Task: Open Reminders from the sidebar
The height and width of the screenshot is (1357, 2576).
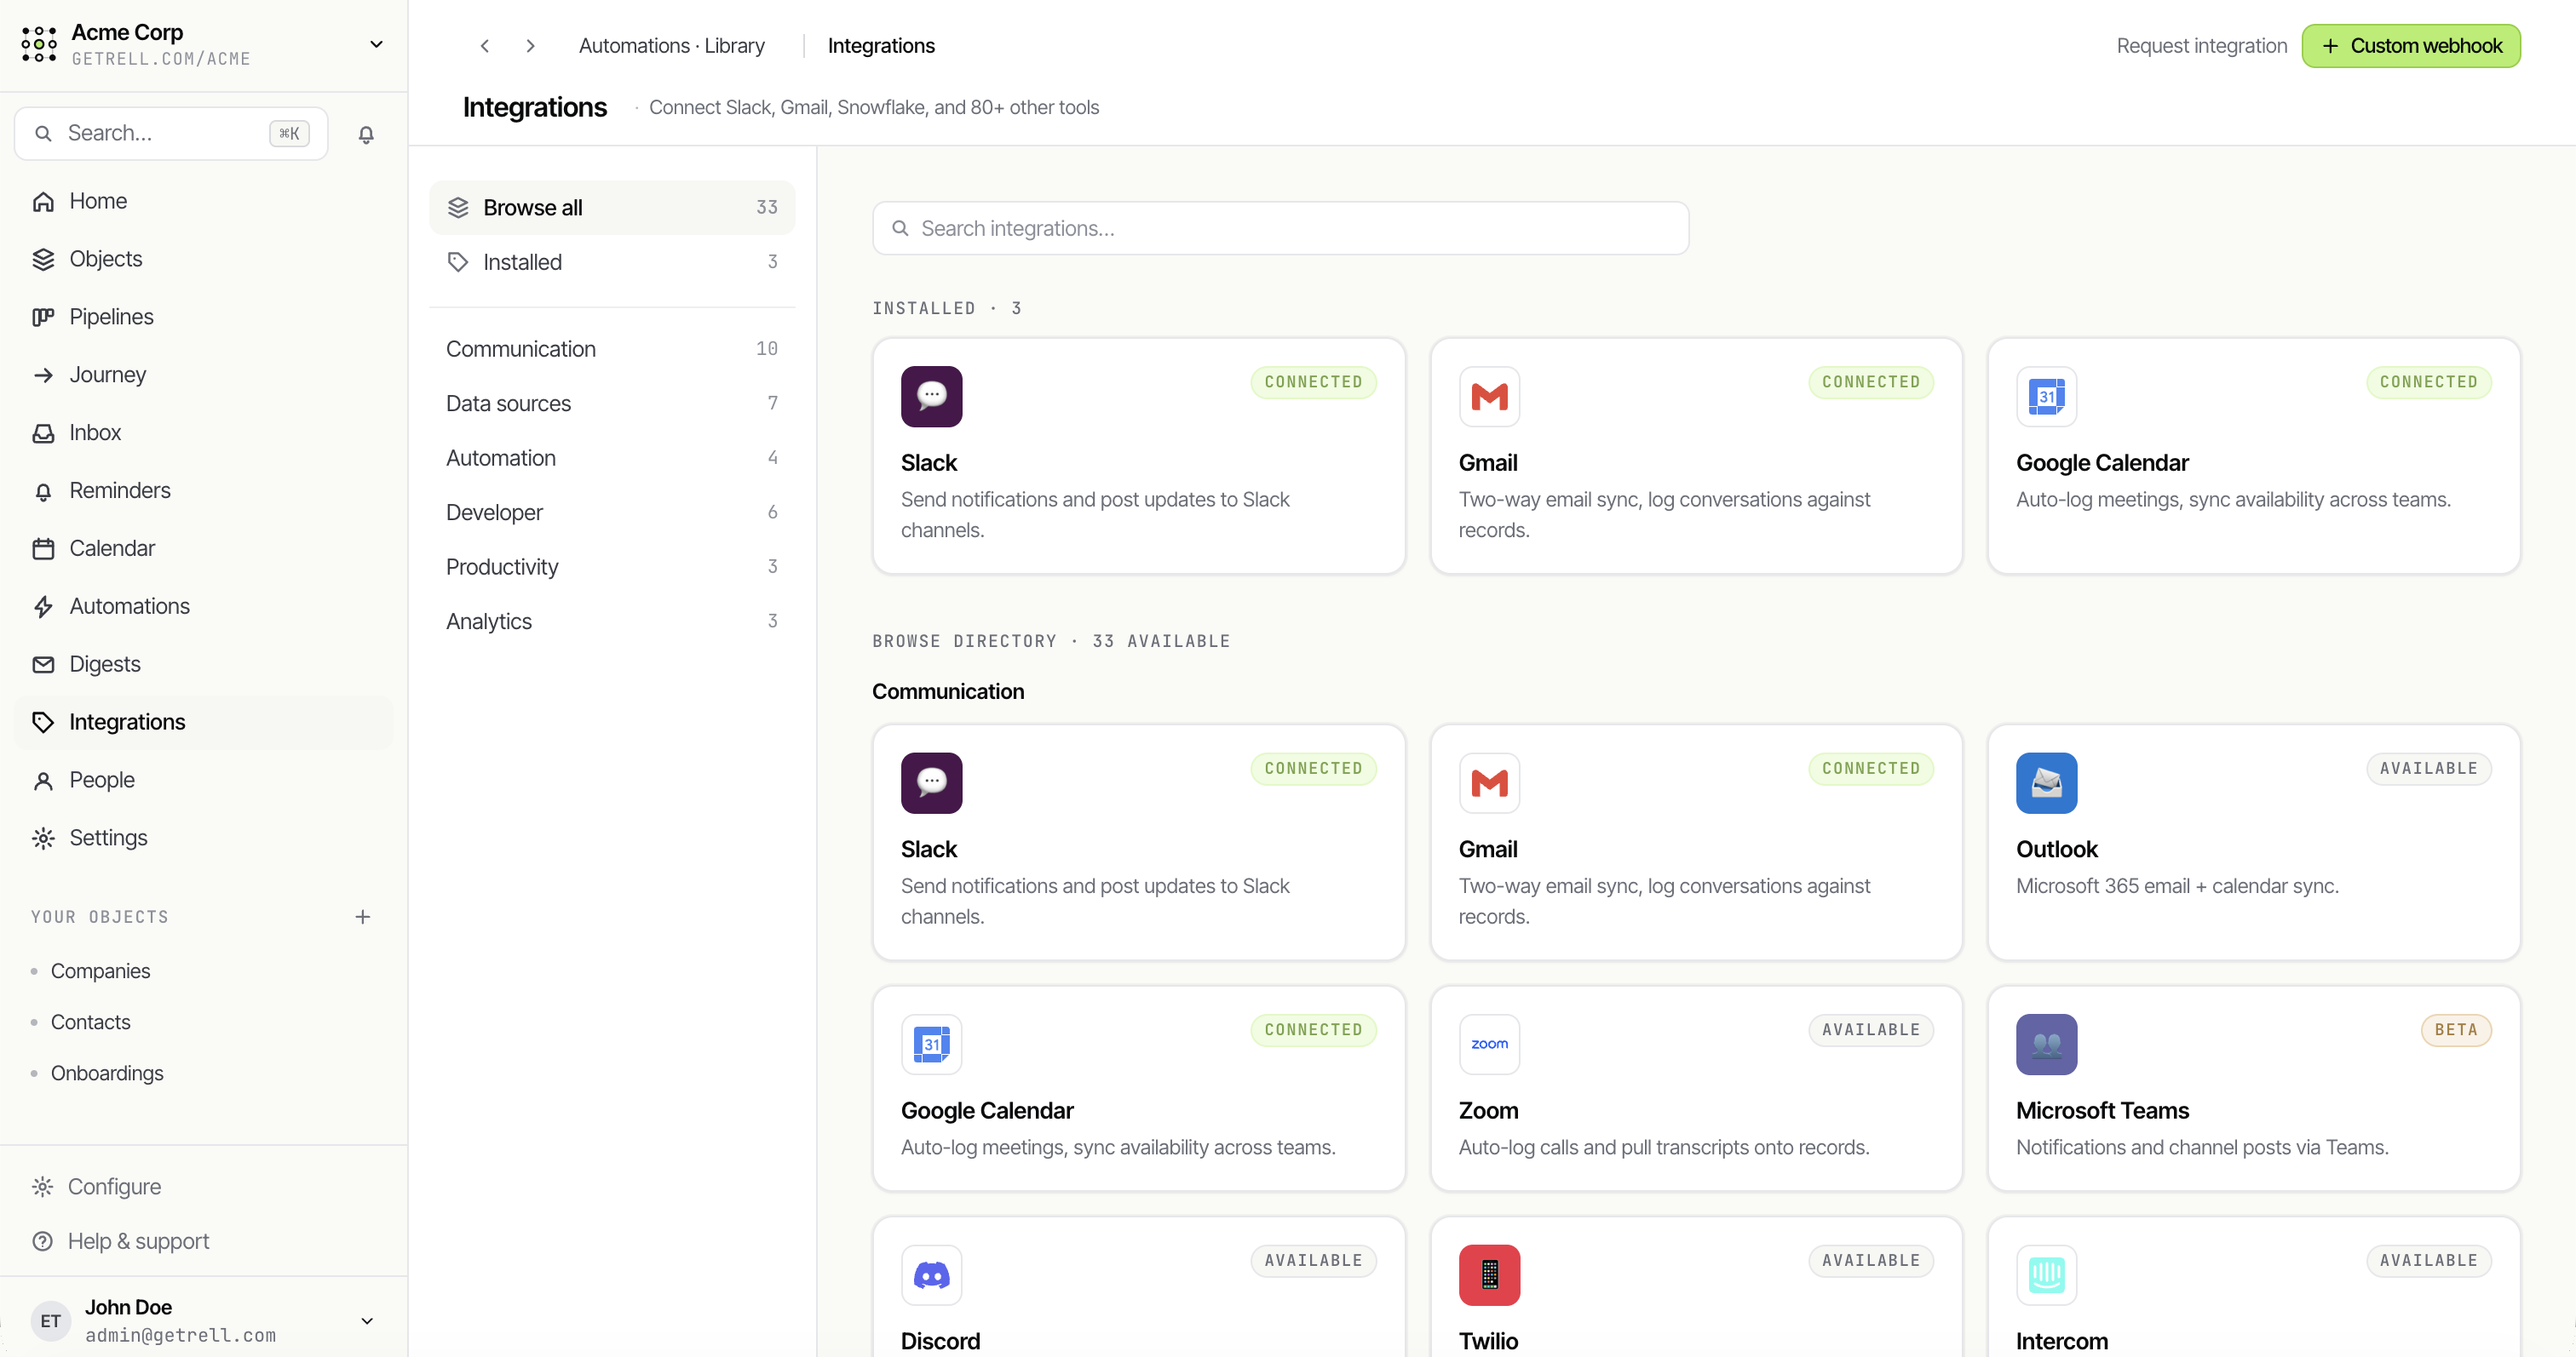Action: click(204, 490)
